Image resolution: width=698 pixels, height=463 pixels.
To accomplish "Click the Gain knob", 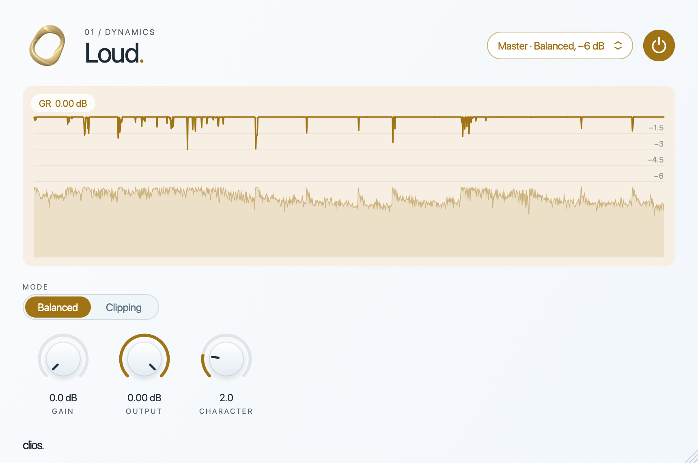I will (x=63, y=359).
